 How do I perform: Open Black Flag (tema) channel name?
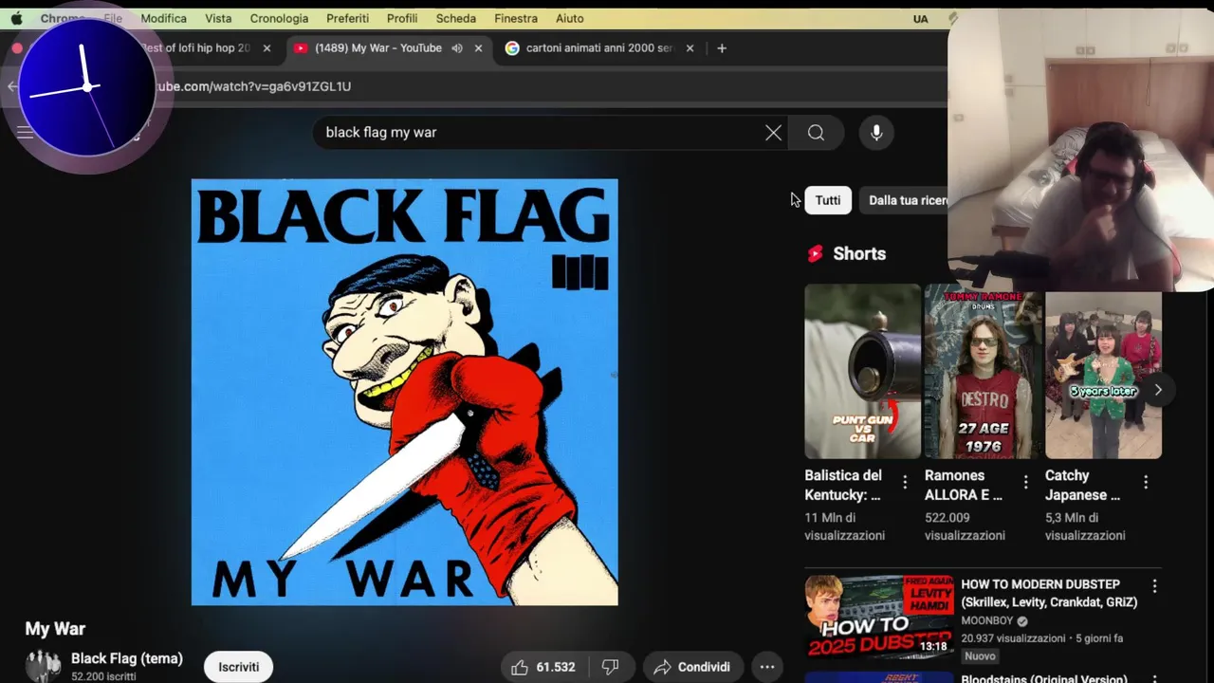click(x=127, y=658)
